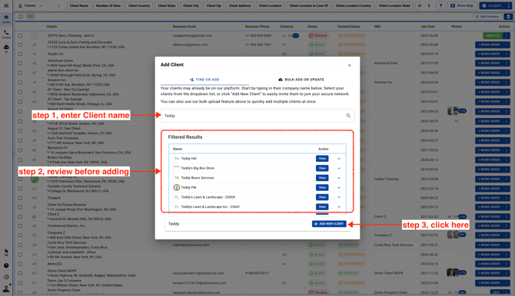Image resolution: width=515 pixels, height=296 pixels.
Task: Click row menu dots for Sara J Painting
Action: pyautogui.click(x=507, y=35)
